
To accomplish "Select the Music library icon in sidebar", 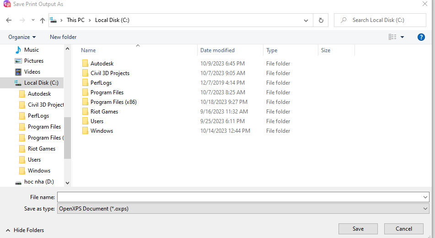I will tap(18, 50).
